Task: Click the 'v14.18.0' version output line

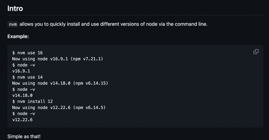Action: pos(22,95)
